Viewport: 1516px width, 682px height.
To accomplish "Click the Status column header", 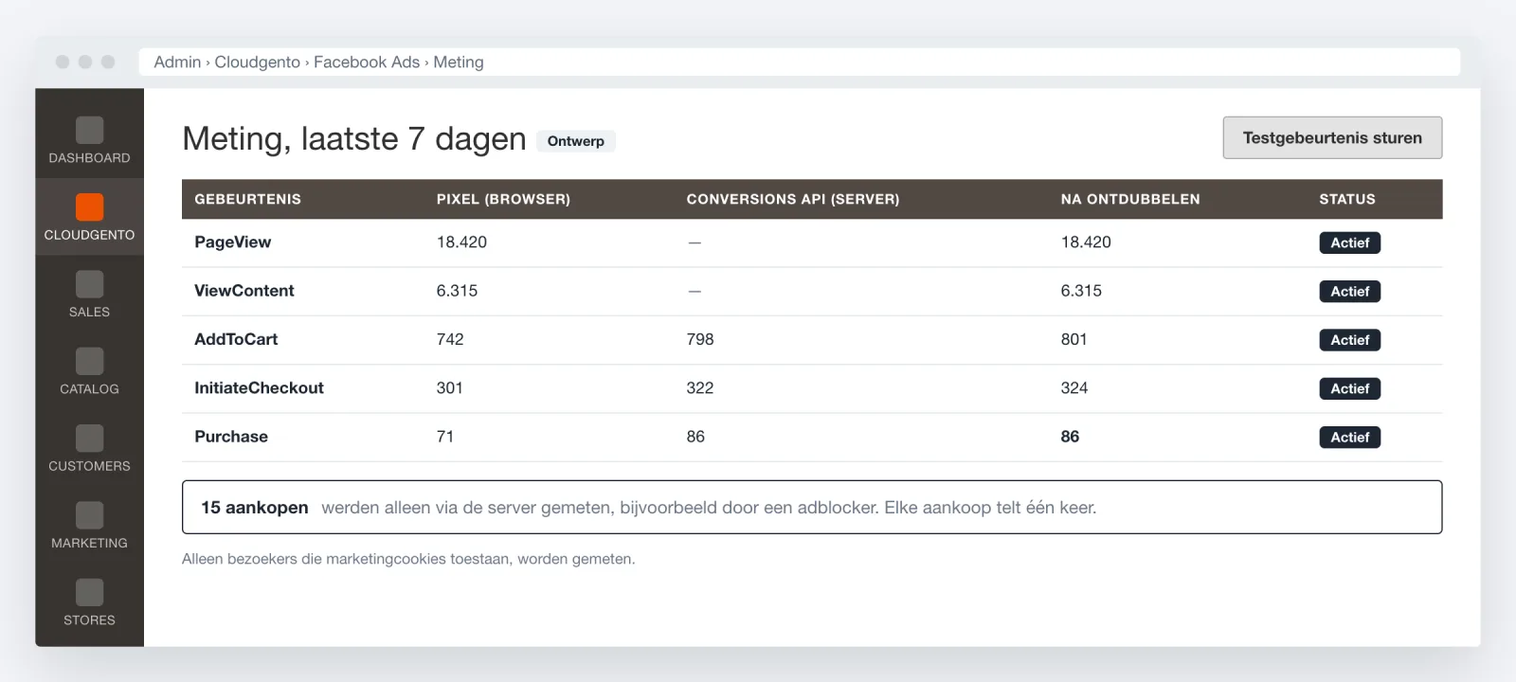I will click(x=1347, y=199).
